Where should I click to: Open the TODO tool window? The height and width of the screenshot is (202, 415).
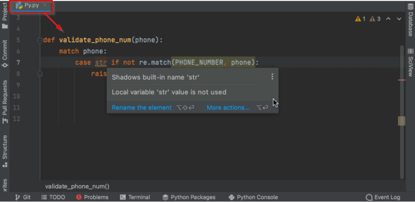coord(53,197)
